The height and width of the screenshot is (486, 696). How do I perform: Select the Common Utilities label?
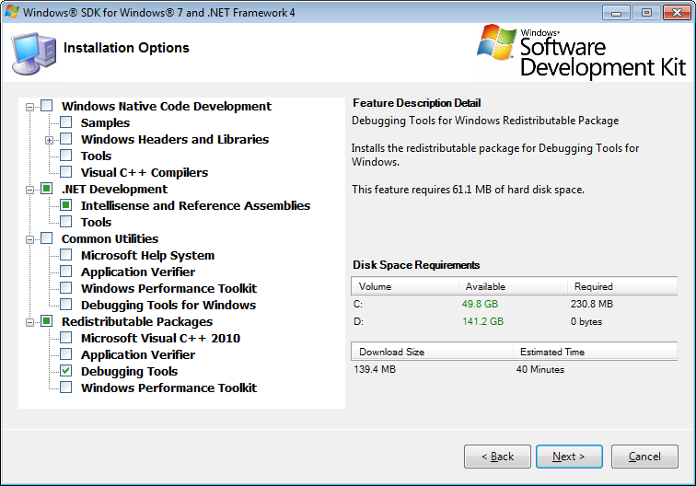pyautogui.click(x=110, y=238)
